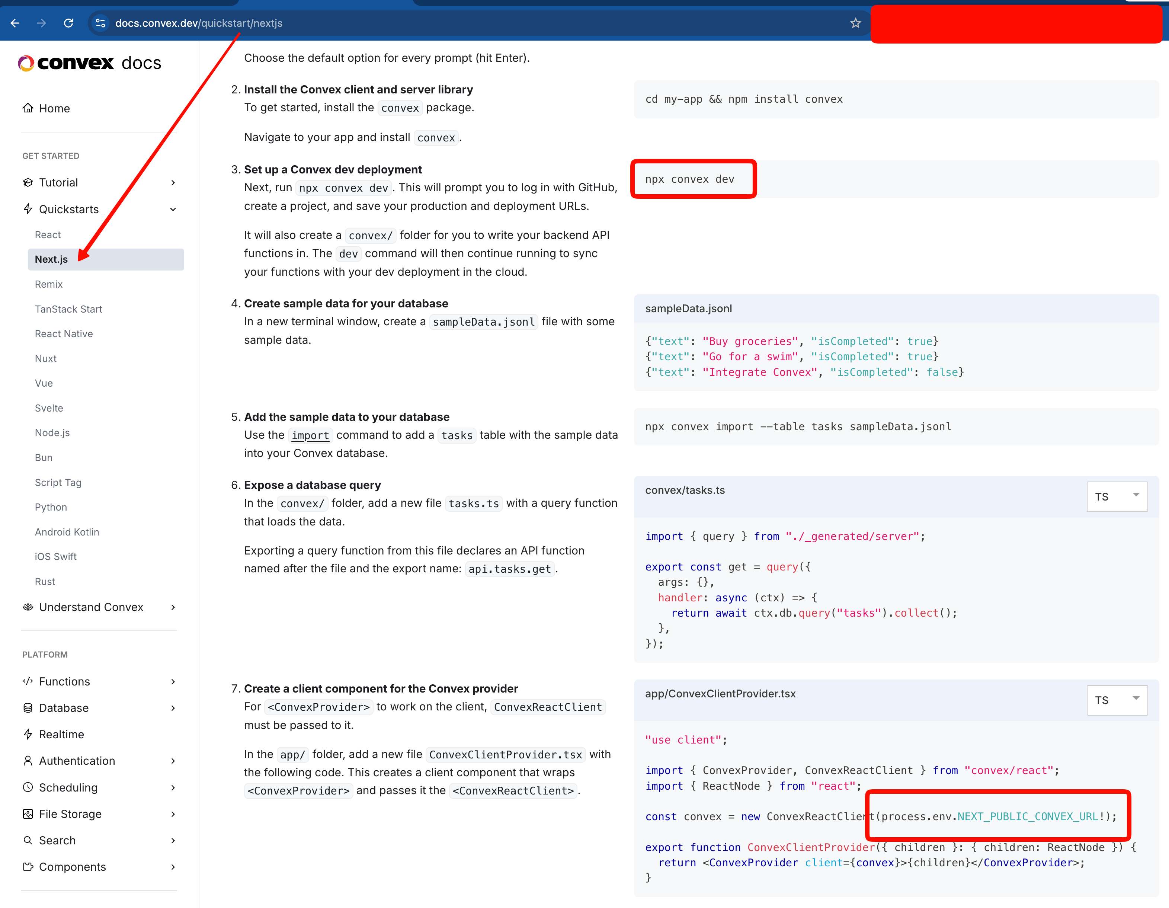
Task: Collapse the Quickstarts section chevron
Action: [173, 210]
